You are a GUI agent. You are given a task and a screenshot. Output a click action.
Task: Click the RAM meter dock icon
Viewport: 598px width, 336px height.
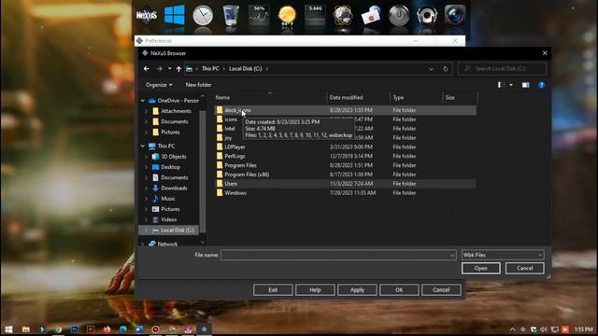click(315, 16)
